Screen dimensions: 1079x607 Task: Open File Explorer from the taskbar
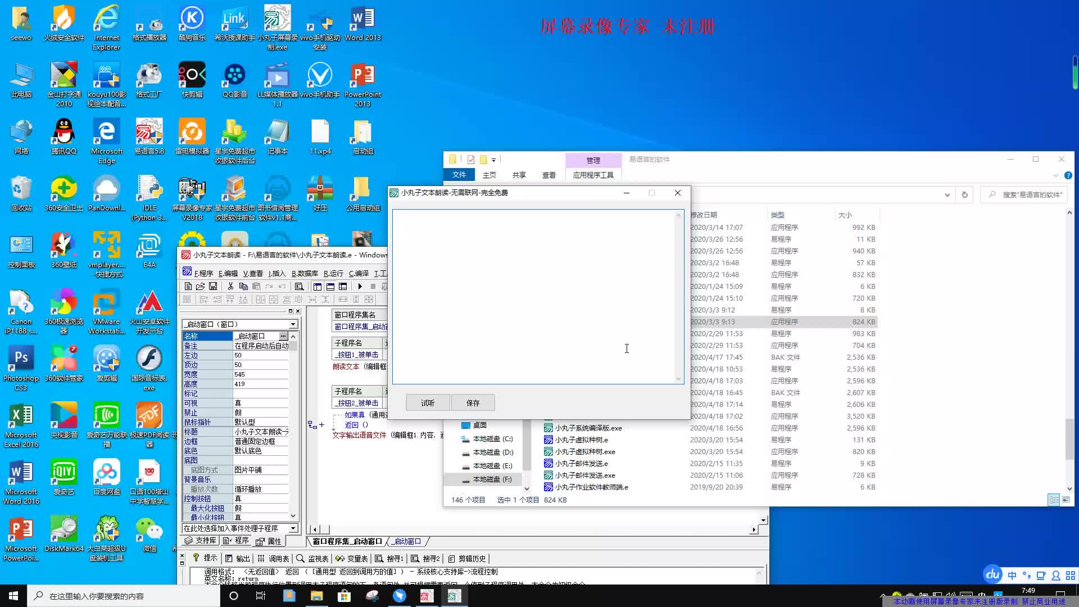[x=317, y=596]
